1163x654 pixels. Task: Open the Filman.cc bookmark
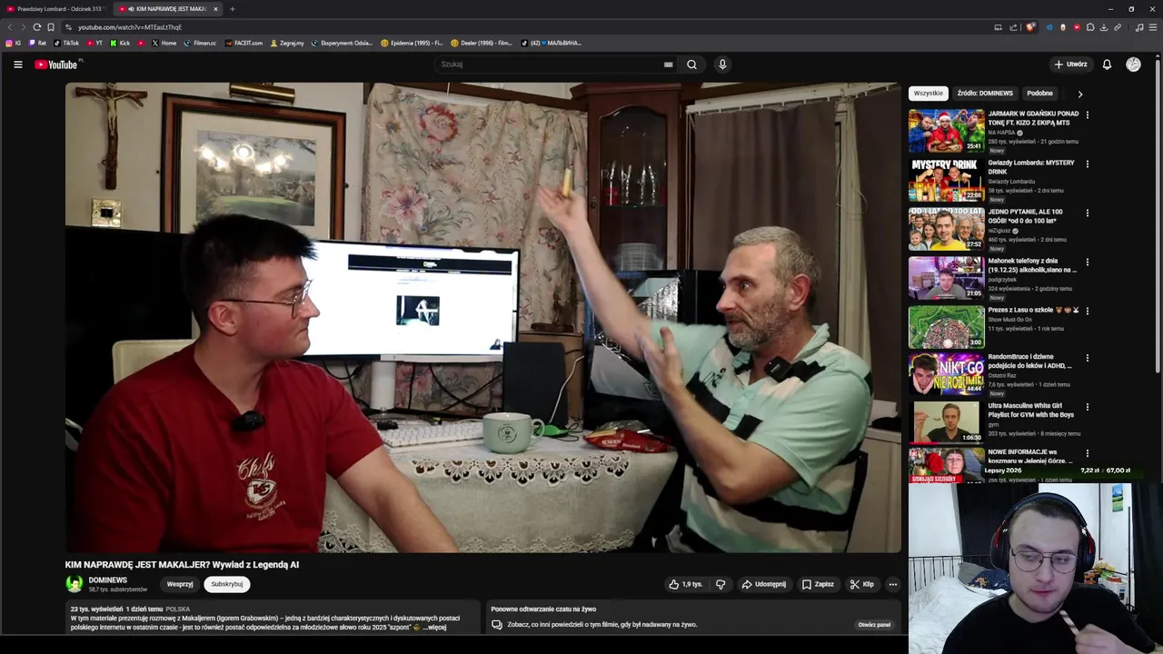point(200,43)
